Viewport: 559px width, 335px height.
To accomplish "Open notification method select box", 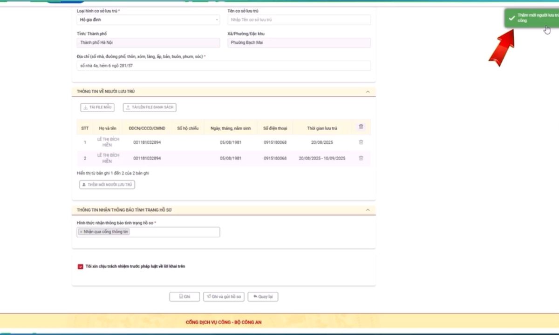I will (148, 232).
